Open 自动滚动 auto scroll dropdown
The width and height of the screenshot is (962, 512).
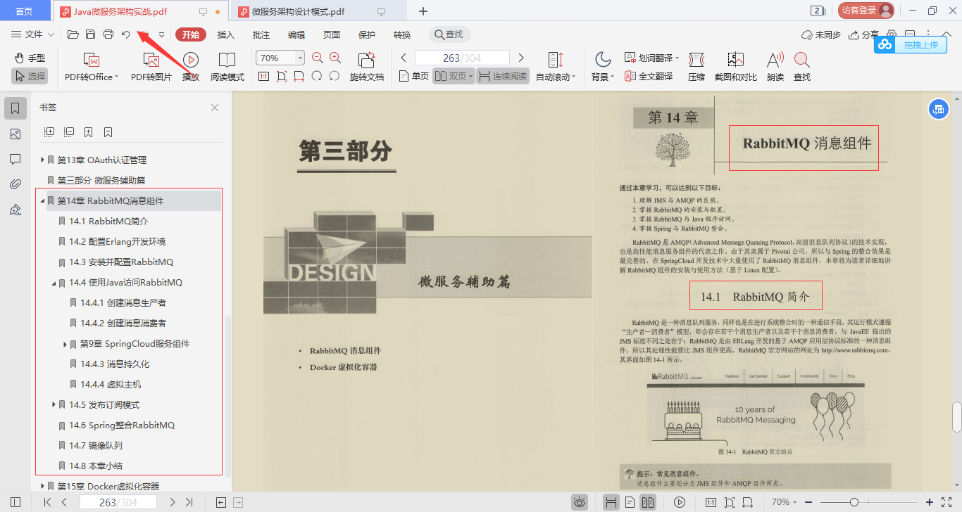pyautogui.click(x=556, y=68)
